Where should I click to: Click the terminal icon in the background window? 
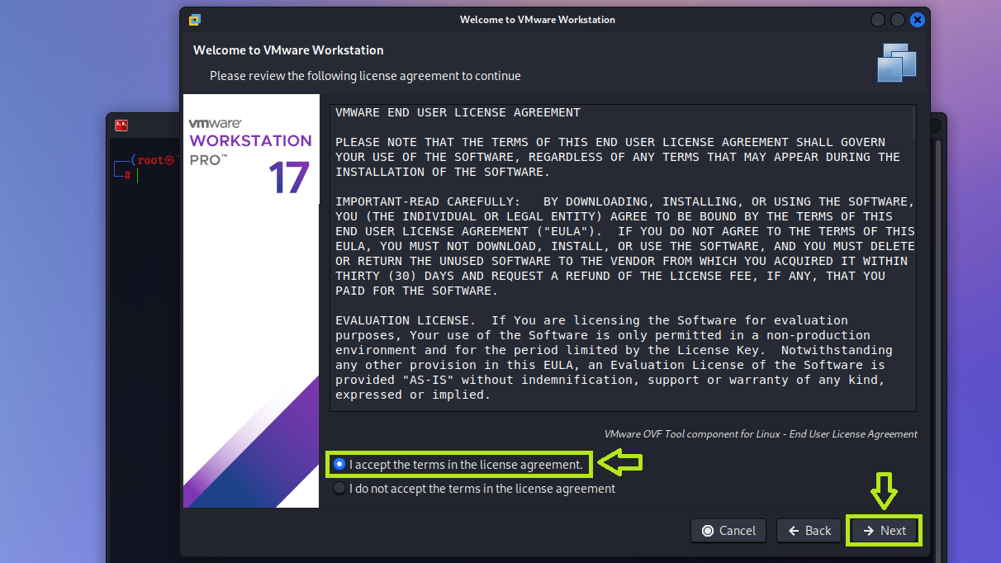(x=121, y=125)
